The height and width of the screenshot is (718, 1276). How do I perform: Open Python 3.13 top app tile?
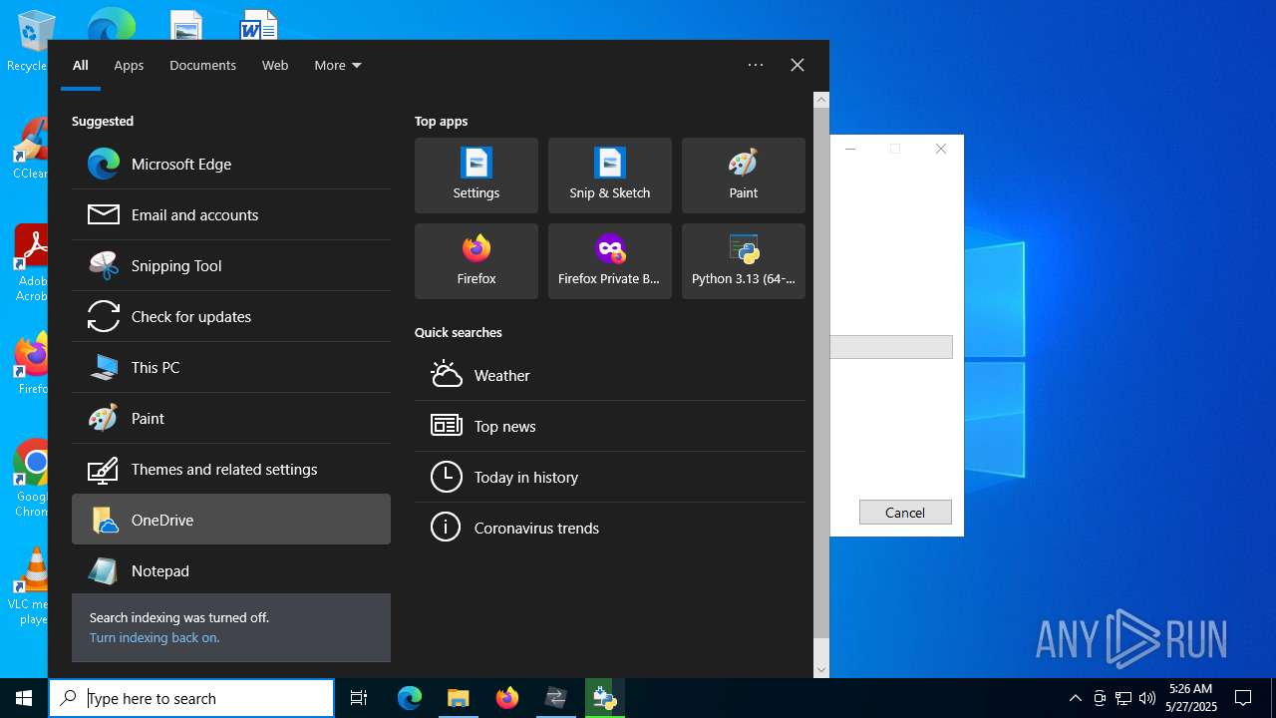pyautogui.click(x=744, y=261)
